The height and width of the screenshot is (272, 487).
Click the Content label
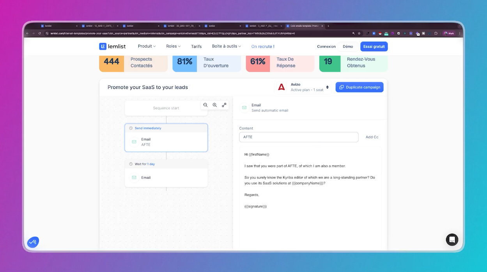[246, 128]
